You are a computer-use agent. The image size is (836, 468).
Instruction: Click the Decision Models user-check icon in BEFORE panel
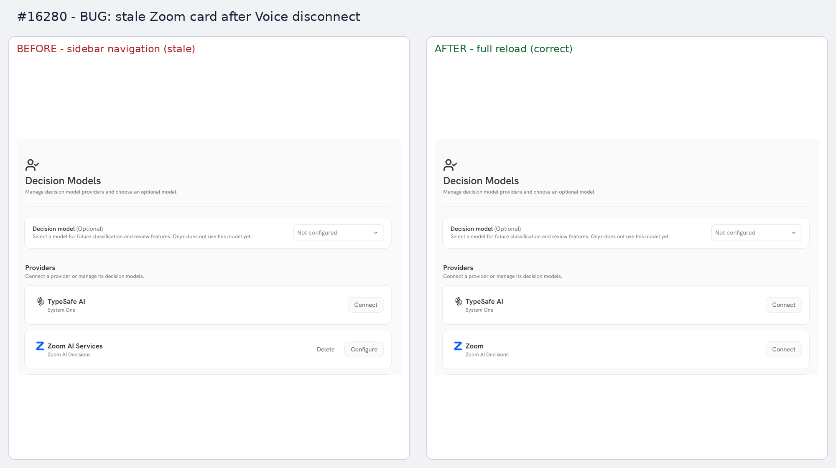point(32,165)
